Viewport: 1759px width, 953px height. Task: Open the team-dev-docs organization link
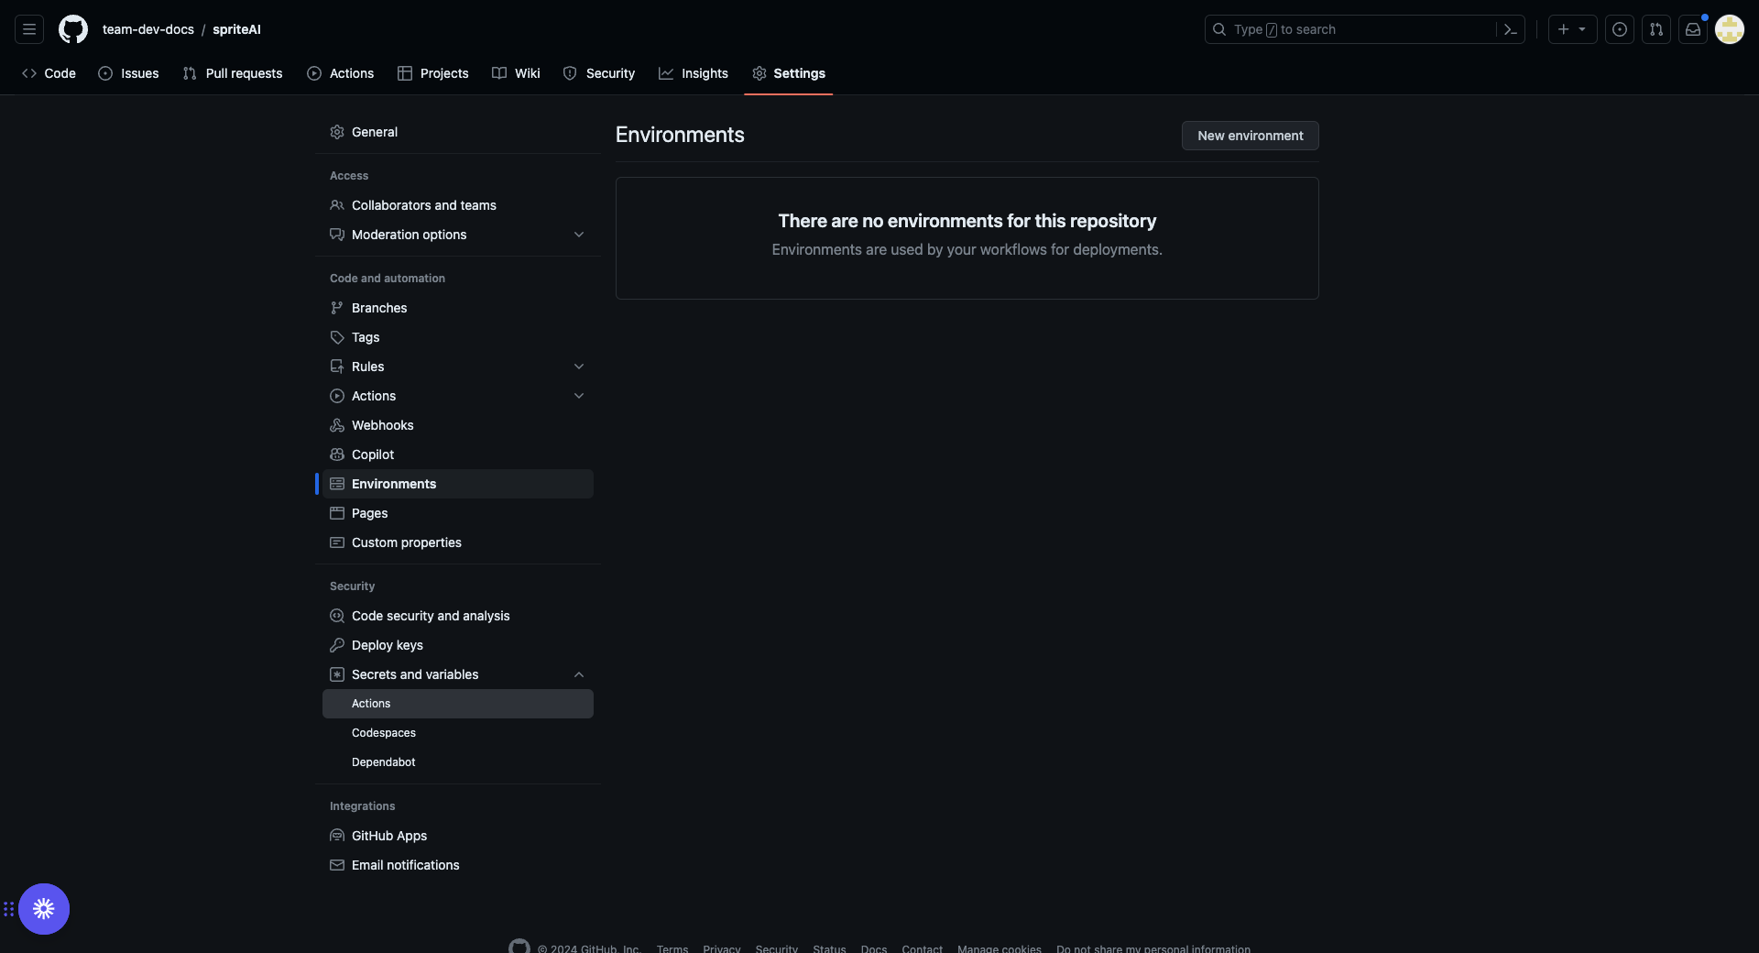pos(148,29)
